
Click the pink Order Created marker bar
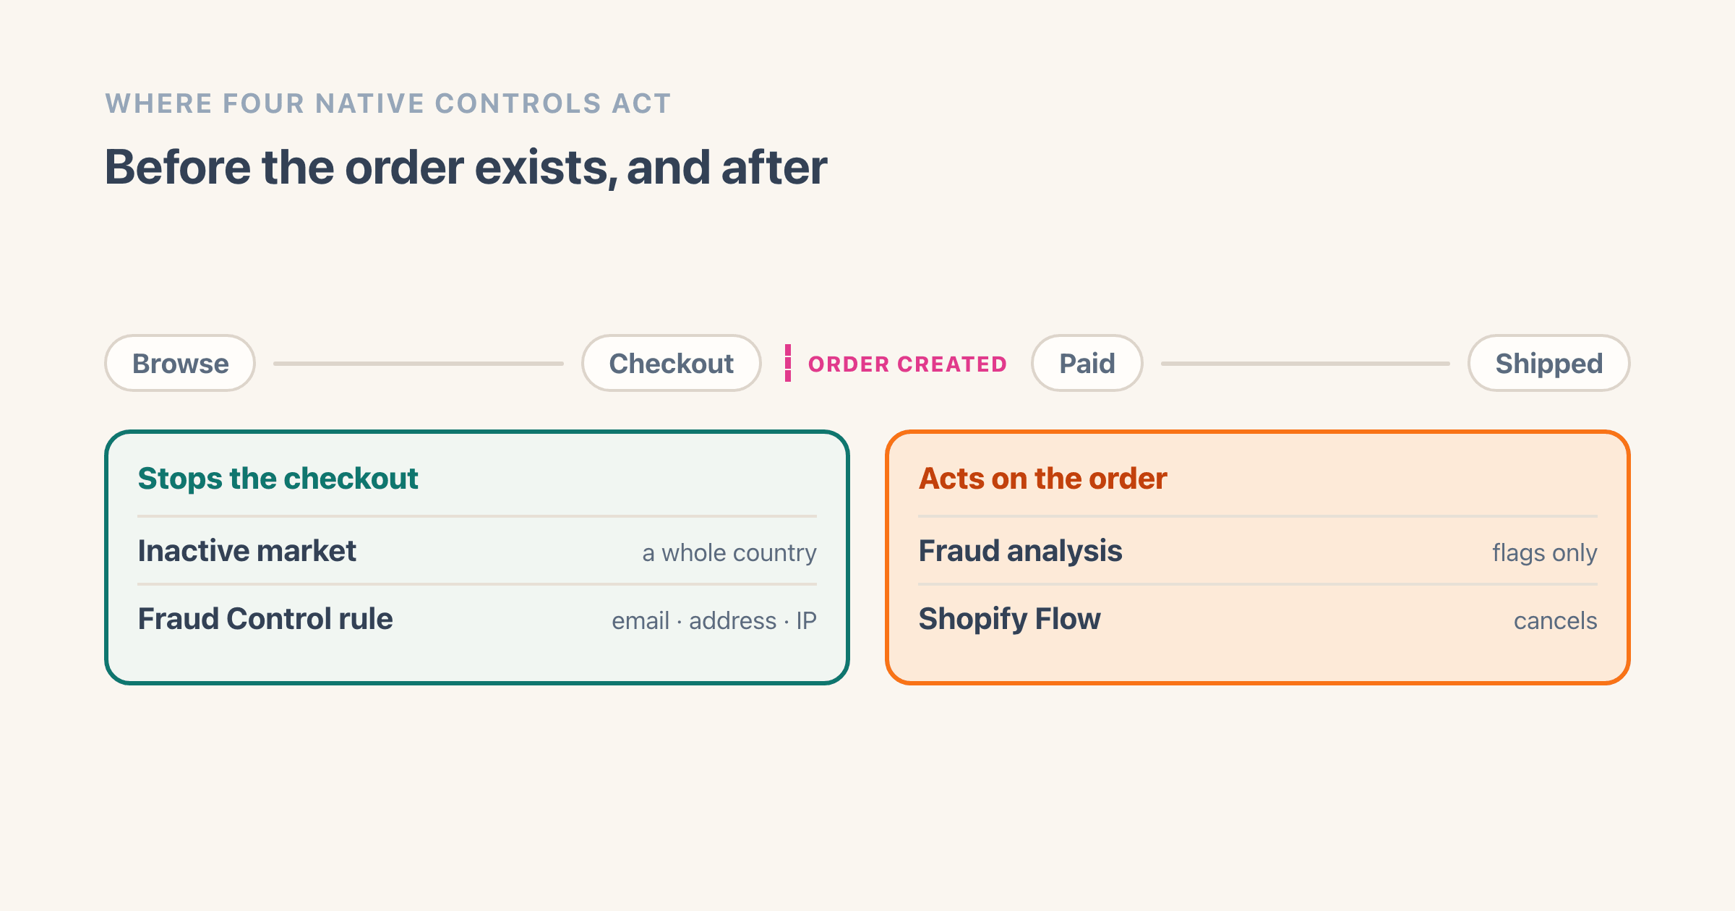[x=788, y=363]
